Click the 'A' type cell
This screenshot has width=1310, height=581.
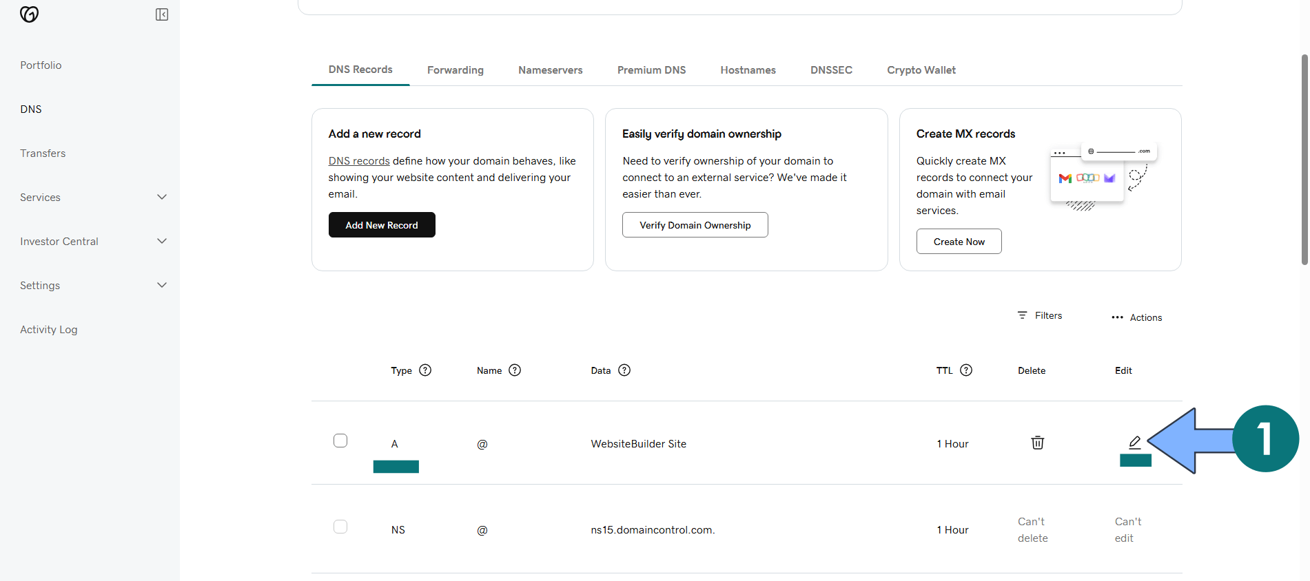pyautogui.click(x=395, y=444)
